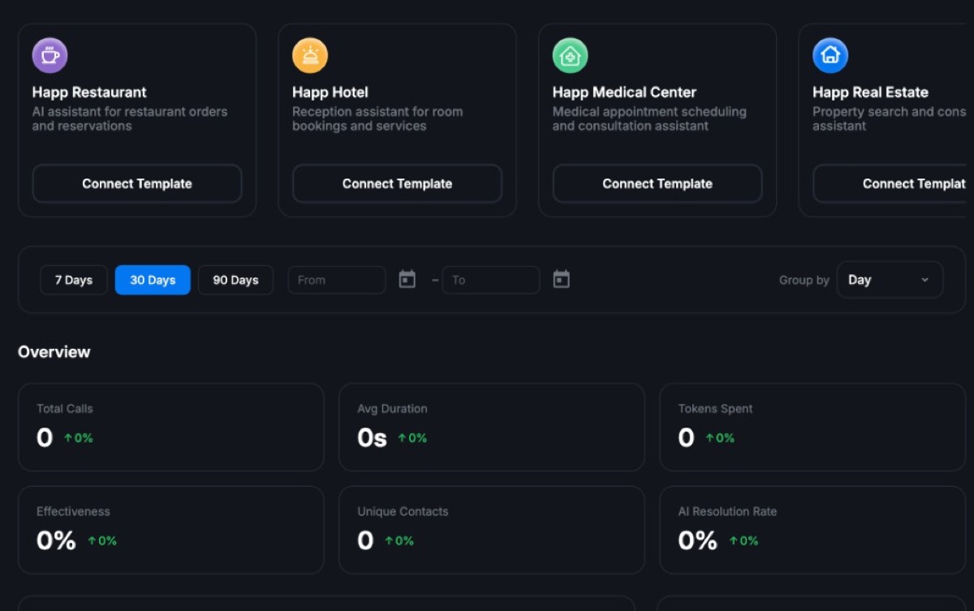Viewport: 974px width, 611px height.
Task: Open the To date calendar icon
Action: click(561, 280)
